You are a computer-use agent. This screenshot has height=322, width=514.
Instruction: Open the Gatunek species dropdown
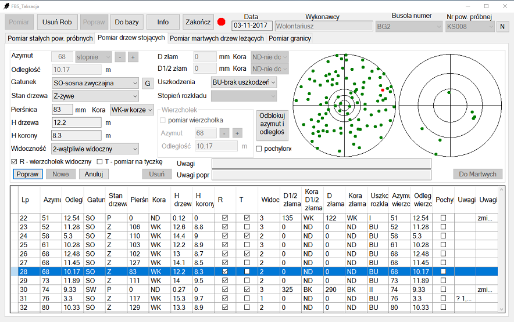click(x=95, y=82)
